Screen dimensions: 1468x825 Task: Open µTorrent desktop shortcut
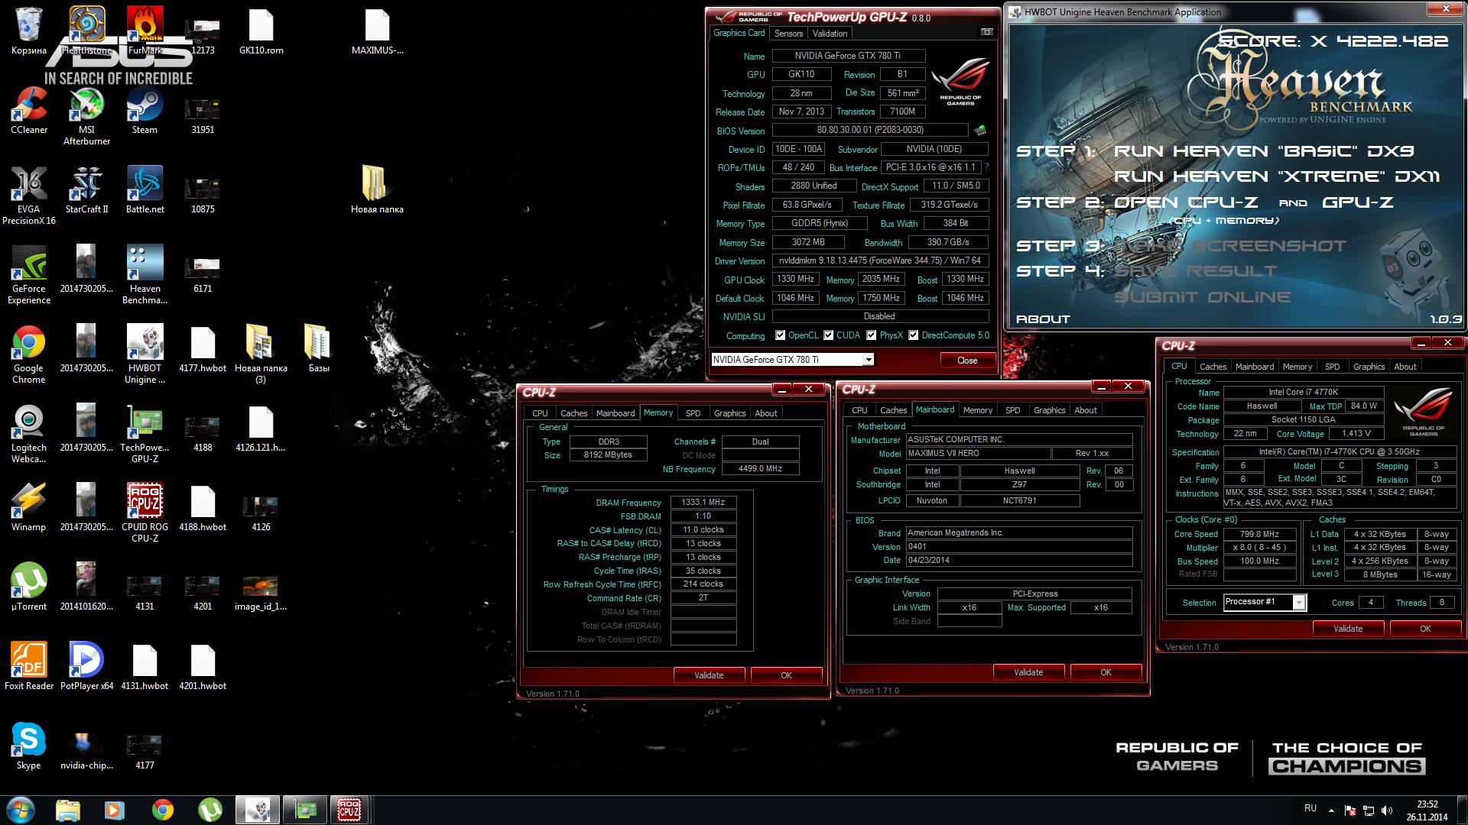[x=29, y=587]
